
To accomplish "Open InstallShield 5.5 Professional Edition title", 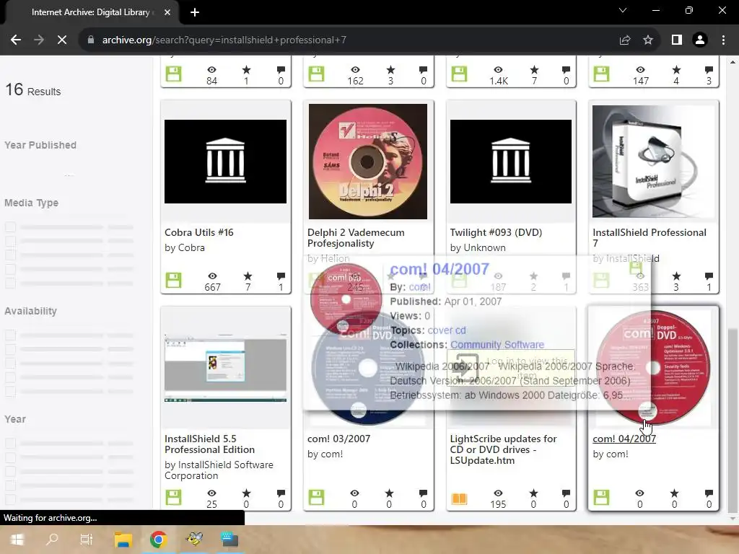I will (210, 444).
